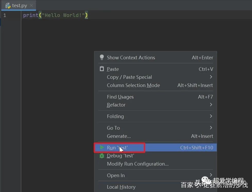Viewport: 252px width, 192px height.
Task: Close the test.py editor tab
Action: point(31,6)
